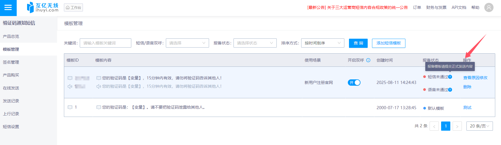Click the 添加短信模板 button

point(388,43)
